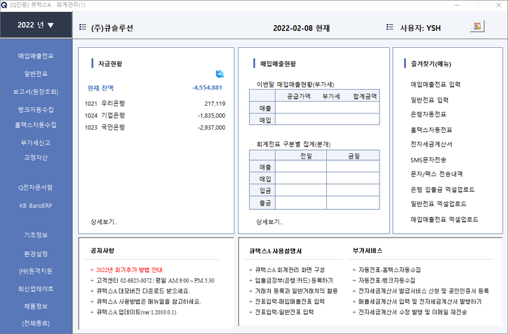
Task: Click [전체종료] in the sidebar
Action: [36, 324]
